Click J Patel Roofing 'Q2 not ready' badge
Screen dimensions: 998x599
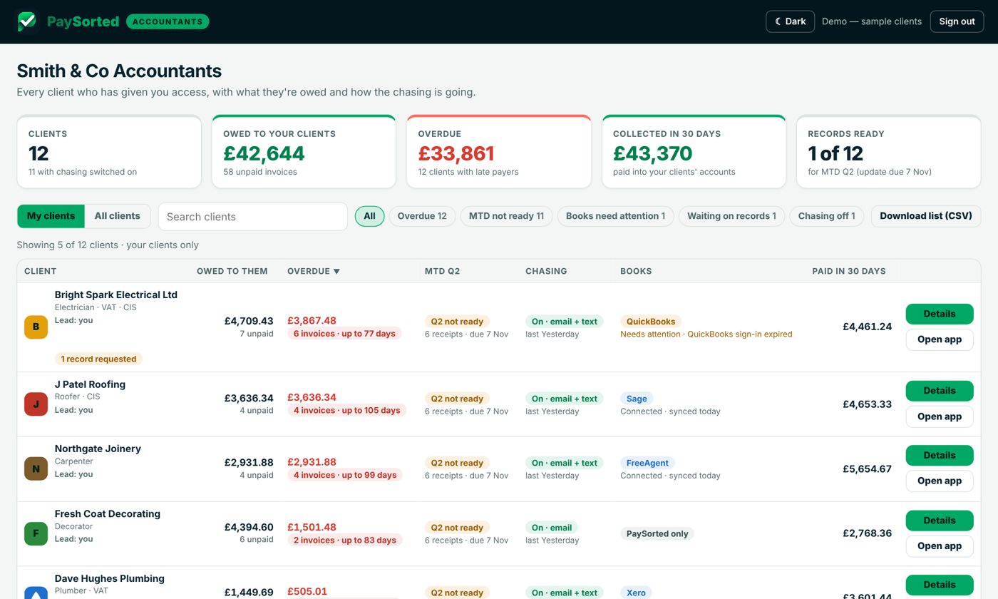point(457,399)
